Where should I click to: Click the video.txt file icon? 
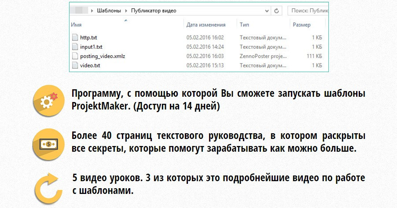tap(74, 66)
